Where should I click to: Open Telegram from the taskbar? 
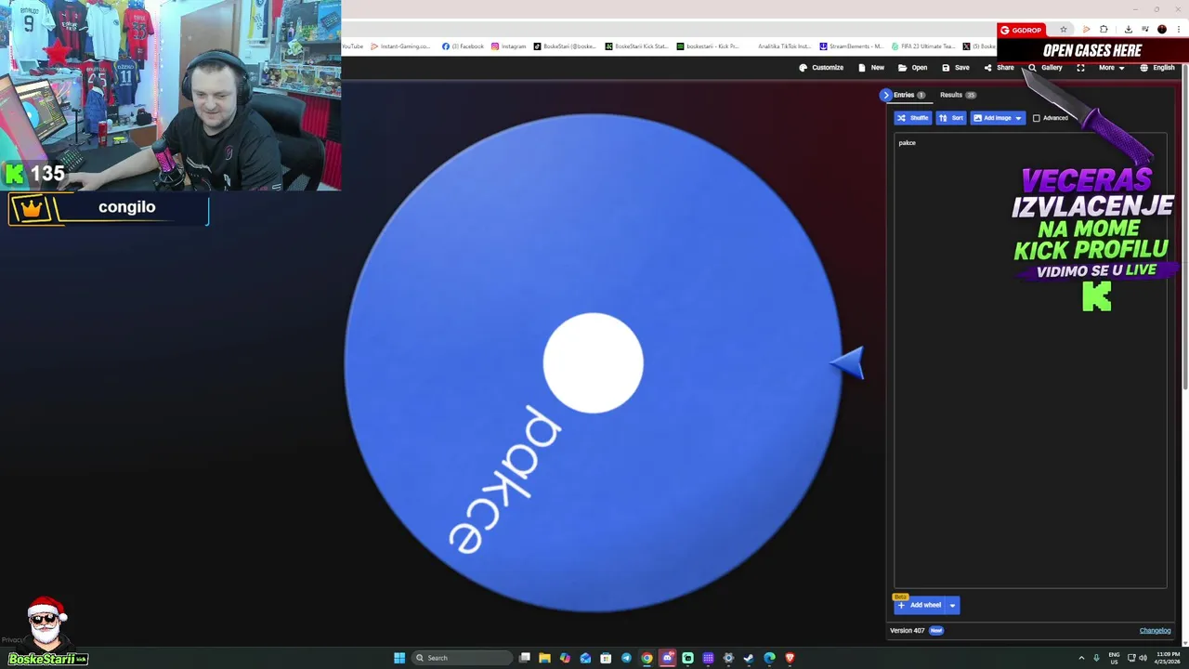click(x=626, y=658)
